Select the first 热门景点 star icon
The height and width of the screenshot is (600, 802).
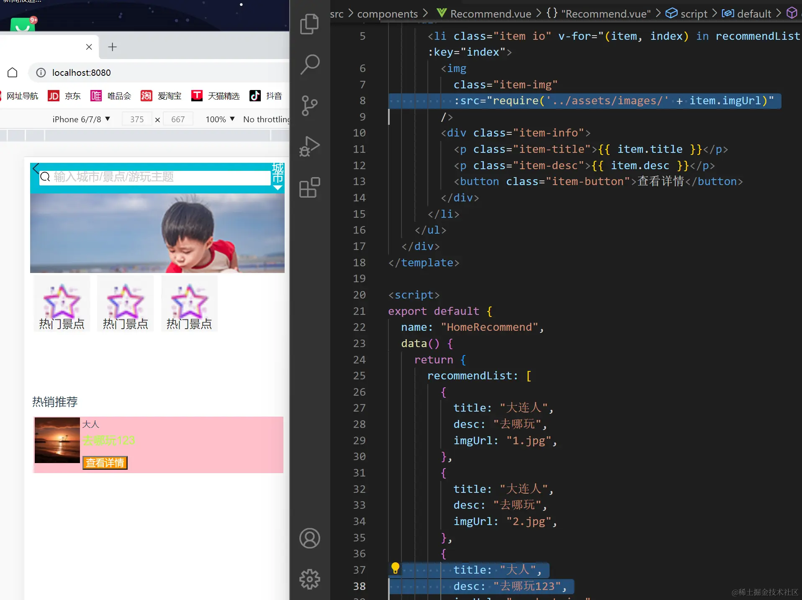tap(62, 304)
